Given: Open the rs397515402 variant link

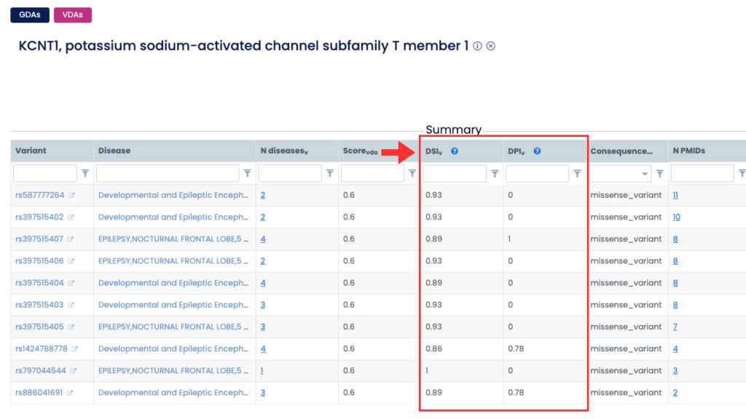Looking at the screenshot, I should pos(38,217).
